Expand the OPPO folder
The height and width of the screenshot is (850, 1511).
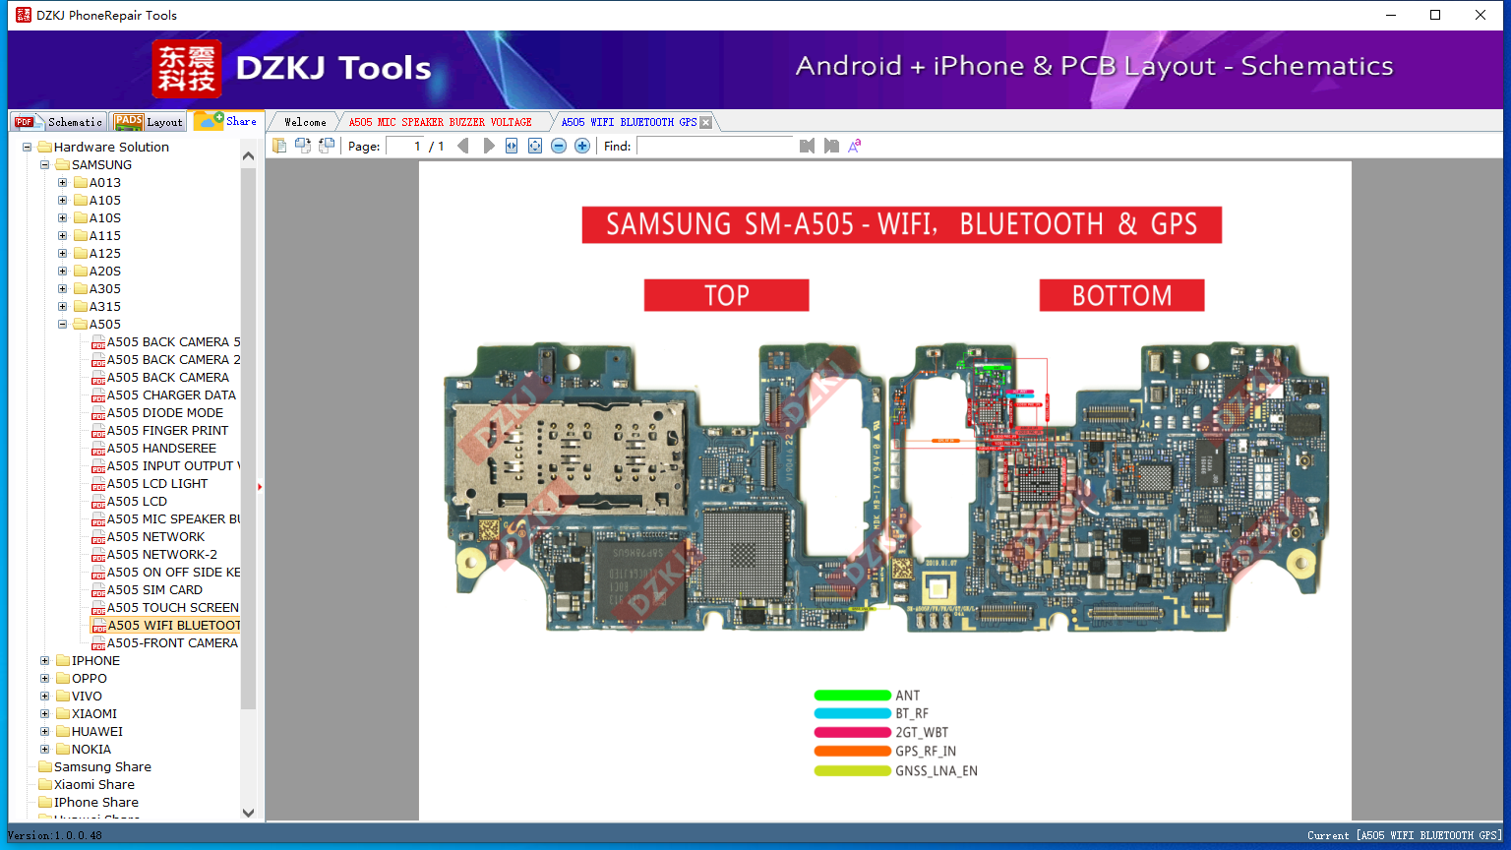[45, 679]
